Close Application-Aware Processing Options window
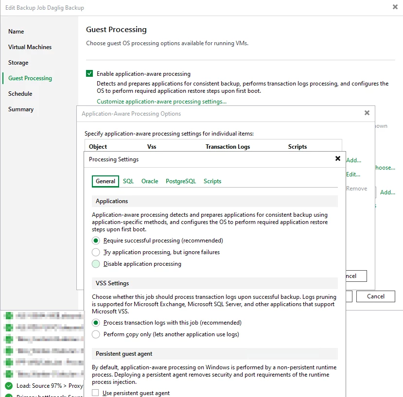Image resolution: width=403 pixels, height=397 pixels. point(367,113)
